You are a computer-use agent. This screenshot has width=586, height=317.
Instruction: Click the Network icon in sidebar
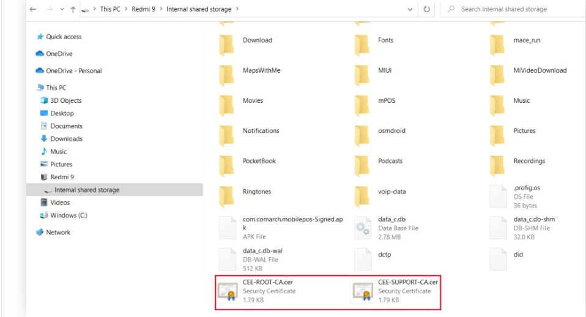tap(40, 232)
